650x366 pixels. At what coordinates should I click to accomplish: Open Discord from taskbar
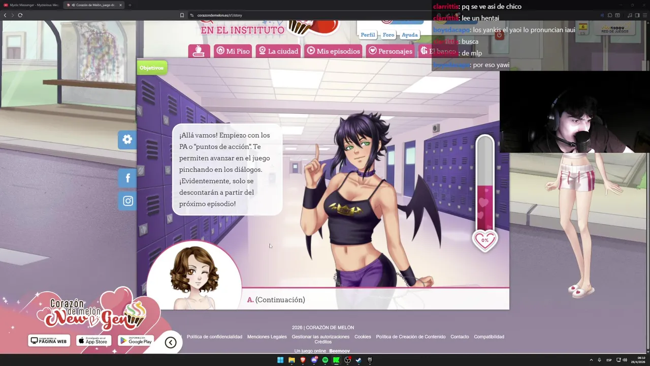point(314,360)
